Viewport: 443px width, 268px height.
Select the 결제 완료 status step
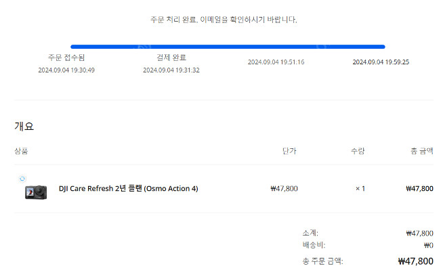click(171, 58)
